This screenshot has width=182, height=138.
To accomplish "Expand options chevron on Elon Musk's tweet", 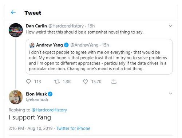I will [x=170, y=94].
